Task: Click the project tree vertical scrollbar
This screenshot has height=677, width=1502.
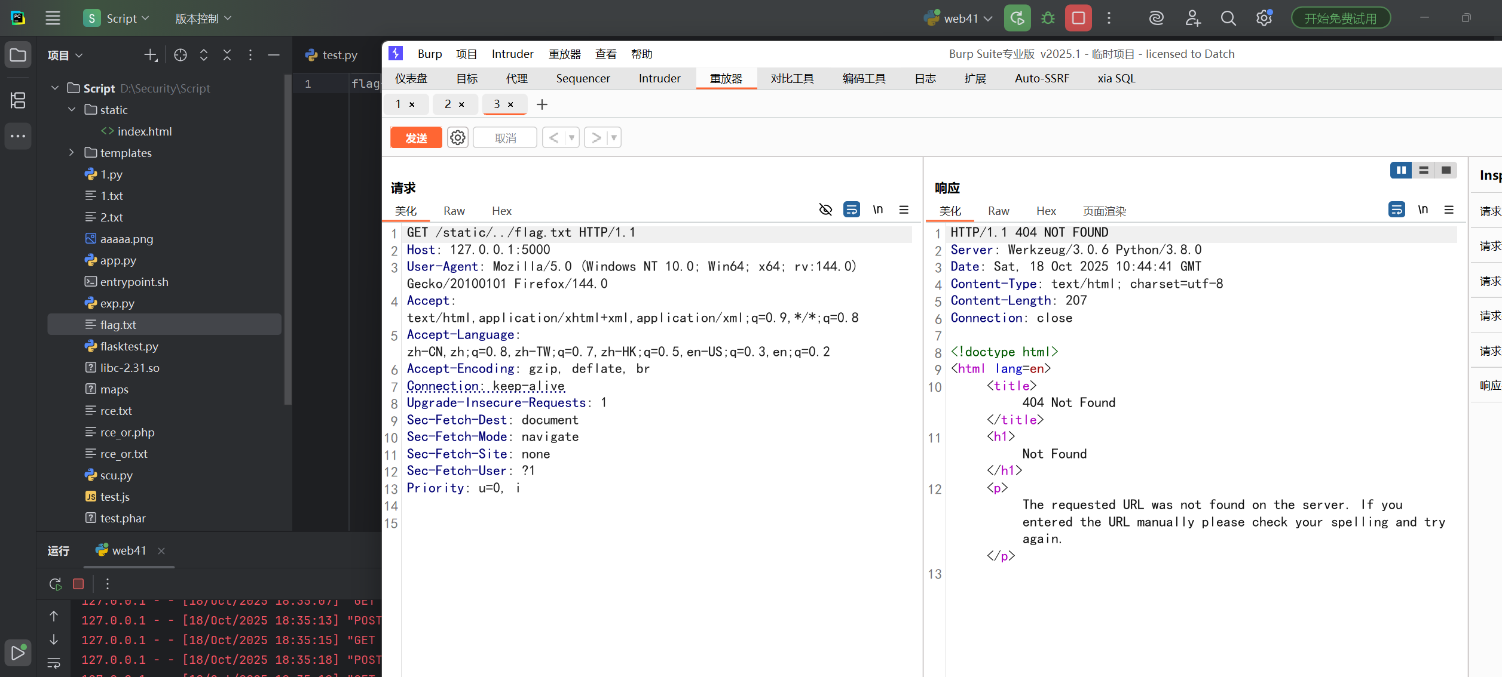Action: pos(288,239)
